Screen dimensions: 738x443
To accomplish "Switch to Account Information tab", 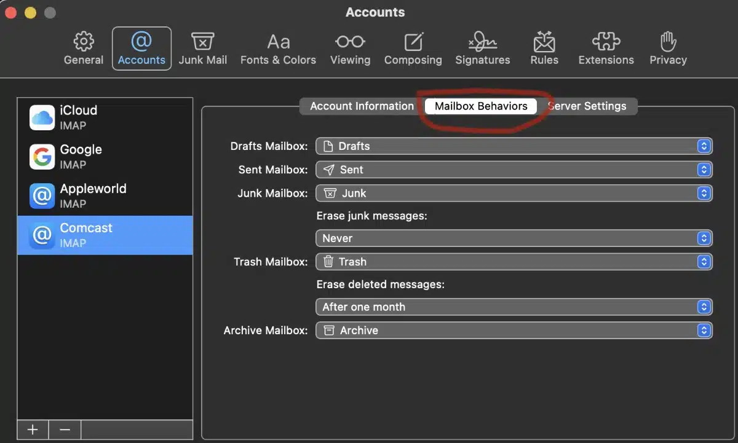I will (362, 106).
